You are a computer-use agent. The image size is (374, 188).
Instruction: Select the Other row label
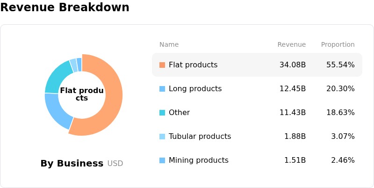tap(179, 113)
